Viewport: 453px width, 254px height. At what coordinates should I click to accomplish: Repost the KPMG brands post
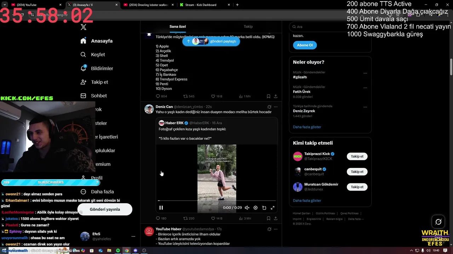coord(189,96)
